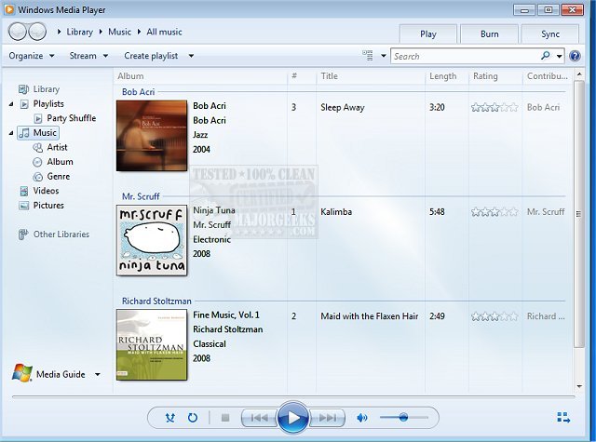596x442 pixels.
Task: Click the Windows logo Media Guide icon
Action: click(21, 373)
